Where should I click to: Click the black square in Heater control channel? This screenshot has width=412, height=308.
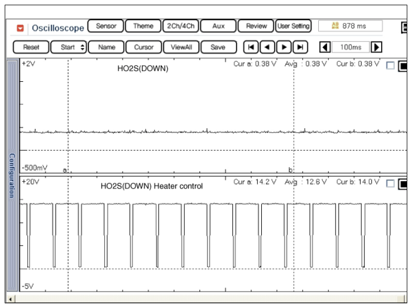click(403, 184)
